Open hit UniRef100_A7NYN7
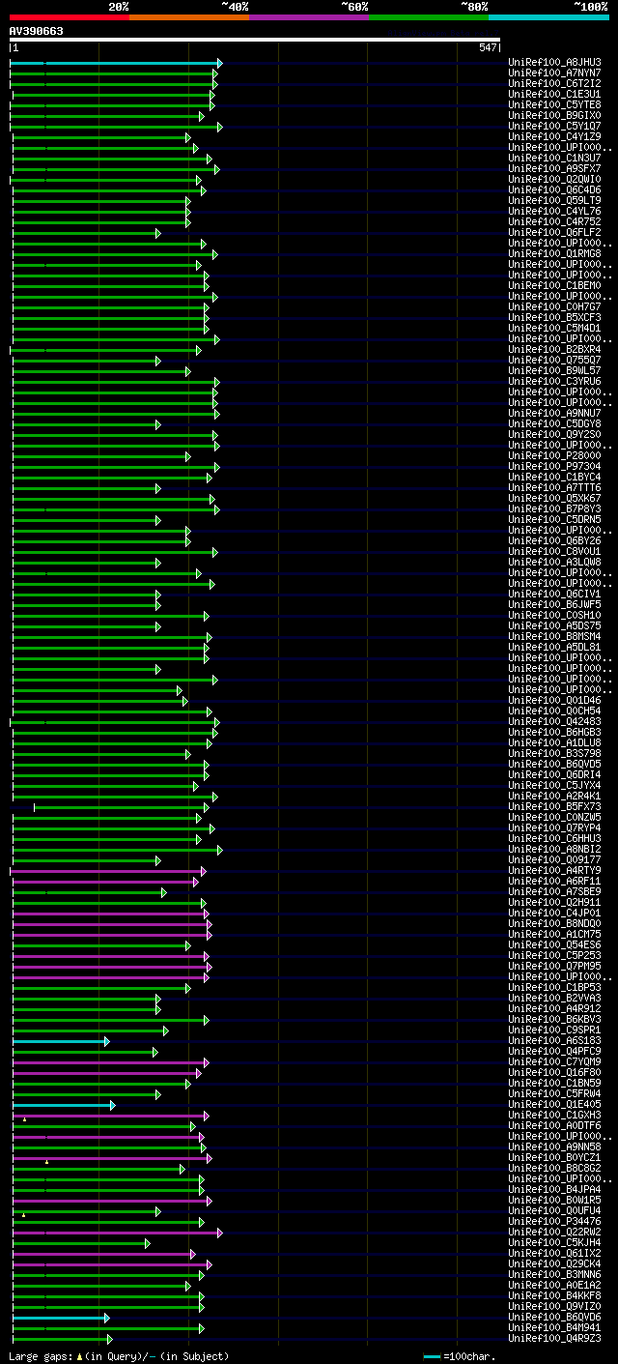Image resolution: width=618 pixels, height=1364 pixels. pos(555,73)
